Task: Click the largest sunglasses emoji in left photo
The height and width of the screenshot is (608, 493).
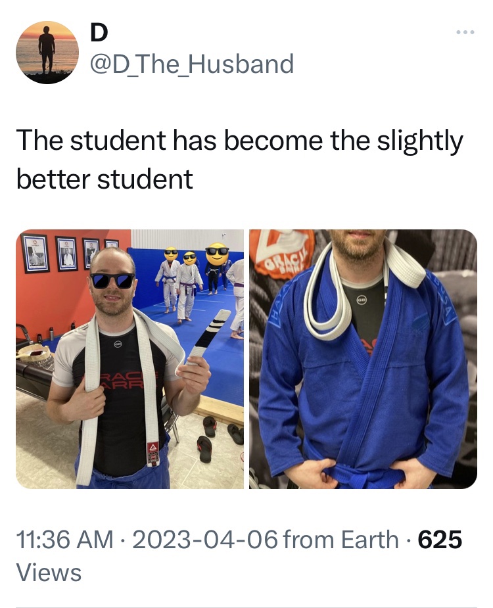Action: point(217,254)
